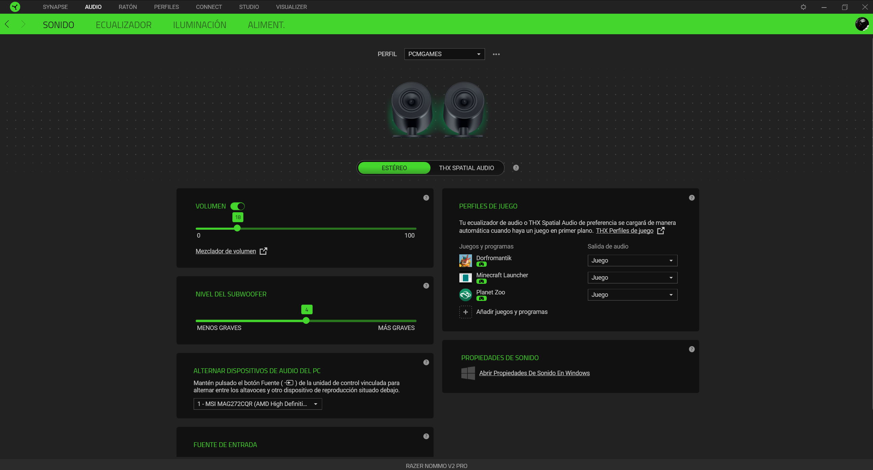
Task: Open the Mezclador de volumen link
Action: [226, 251]
